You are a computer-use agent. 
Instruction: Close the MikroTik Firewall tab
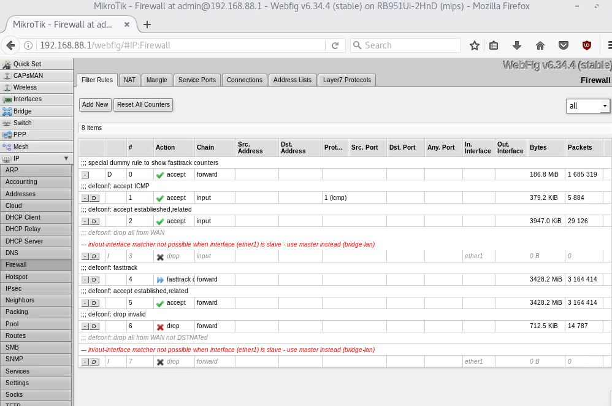127,25
